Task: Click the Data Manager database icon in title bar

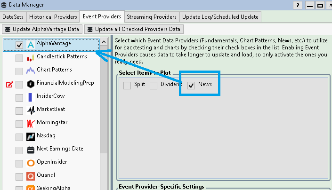Action: tap(4, 5)
